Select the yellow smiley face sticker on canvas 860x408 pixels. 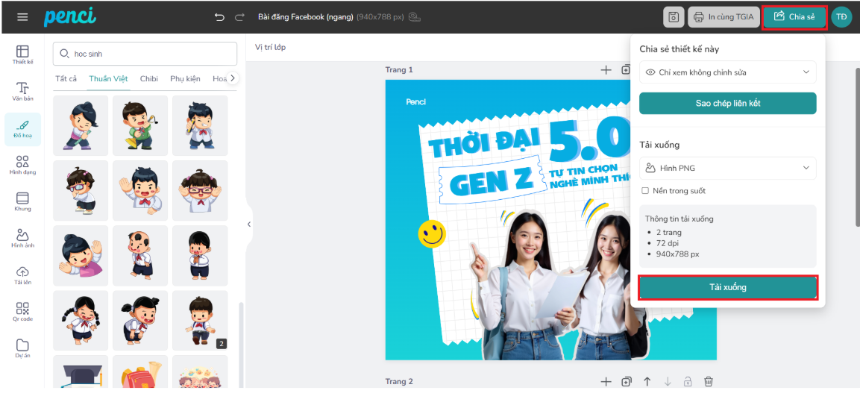tap(431, 233)
